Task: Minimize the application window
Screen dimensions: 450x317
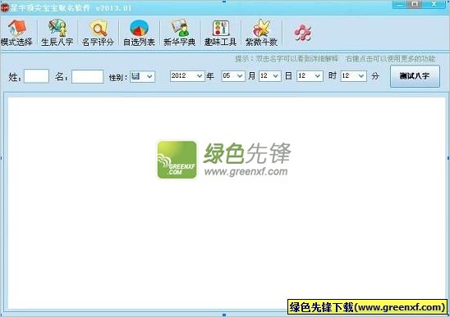Action: [401, 5]
